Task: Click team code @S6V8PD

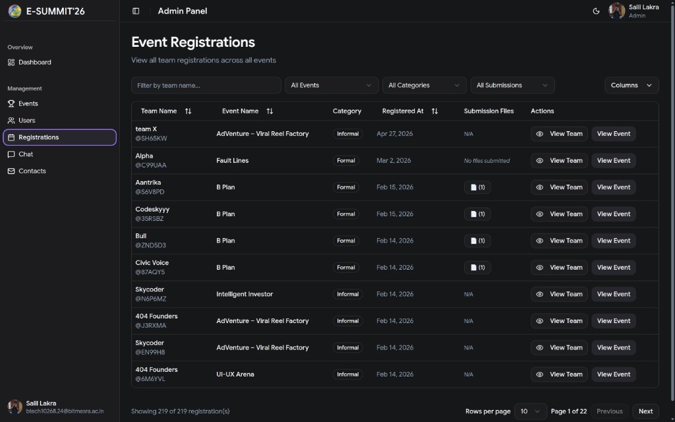Action: coord(150,192)
